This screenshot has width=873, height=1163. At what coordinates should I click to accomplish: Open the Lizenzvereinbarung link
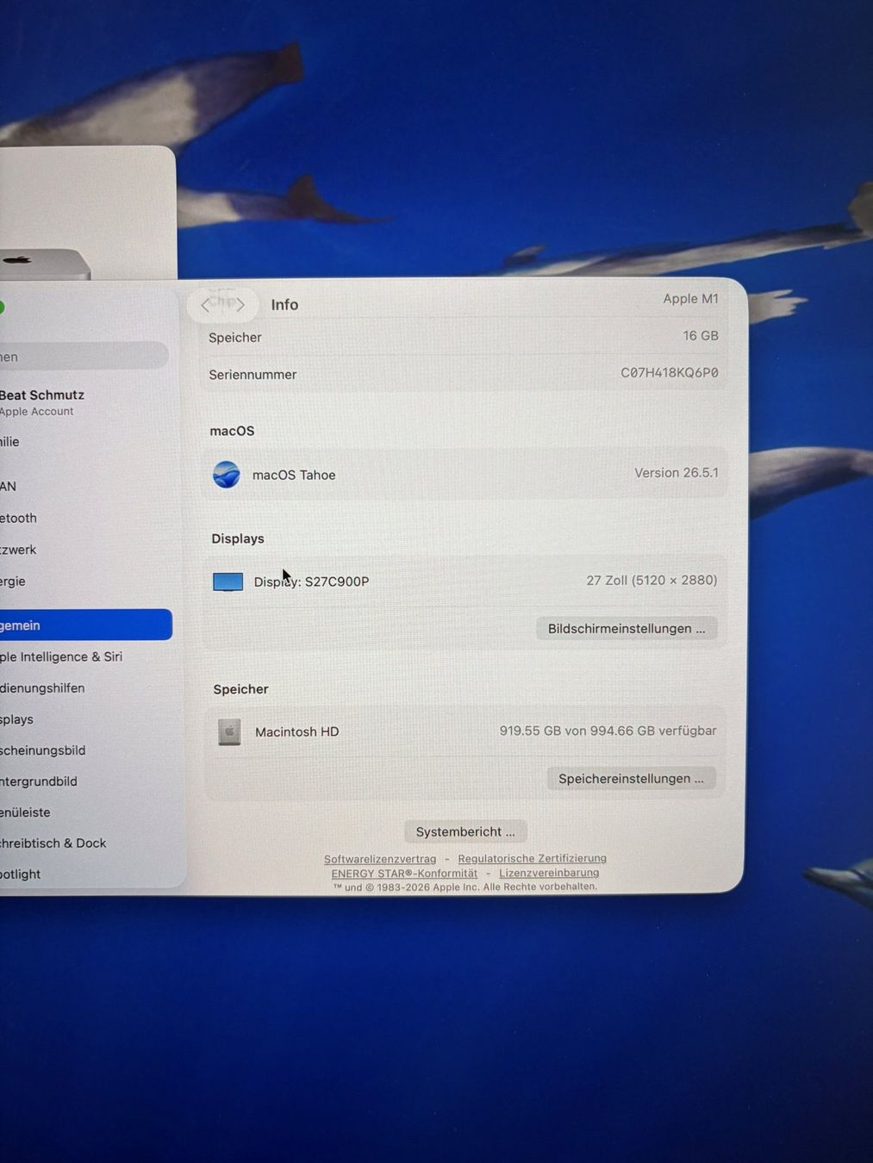tap(549, 873)
